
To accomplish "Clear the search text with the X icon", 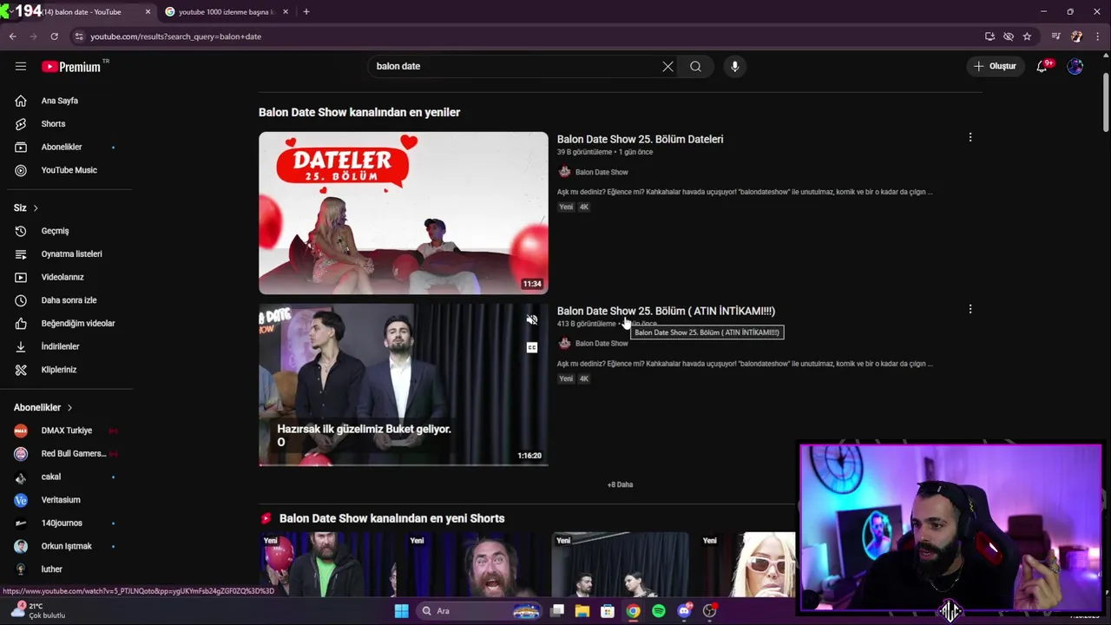I will pos(667,66).
